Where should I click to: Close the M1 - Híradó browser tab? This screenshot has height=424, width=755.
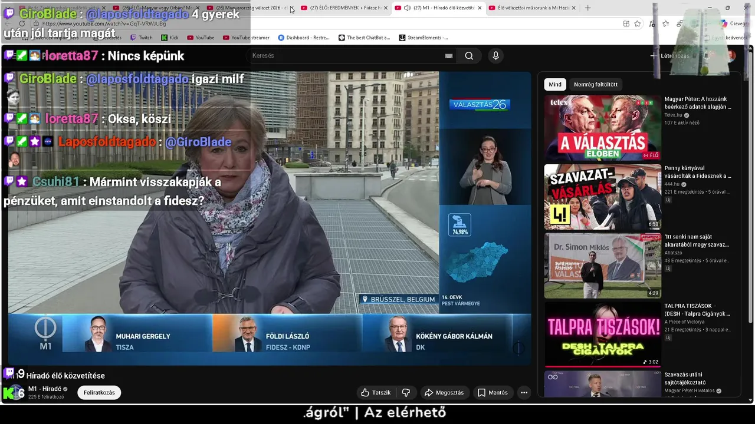point(479,8)
